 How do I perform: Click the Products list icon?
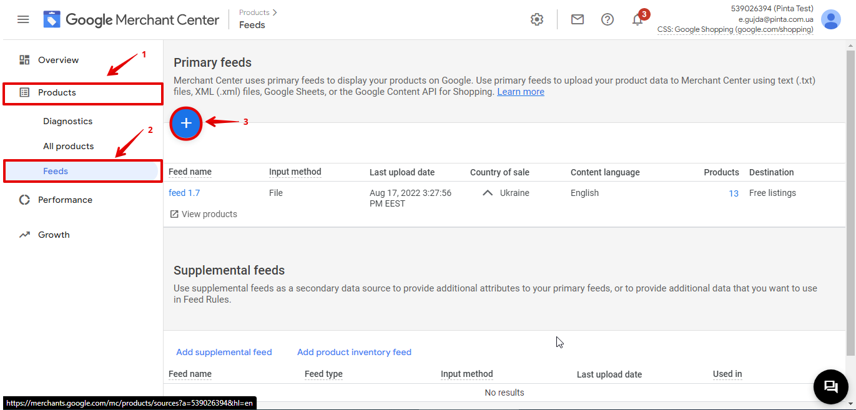[x=24, y=92]
